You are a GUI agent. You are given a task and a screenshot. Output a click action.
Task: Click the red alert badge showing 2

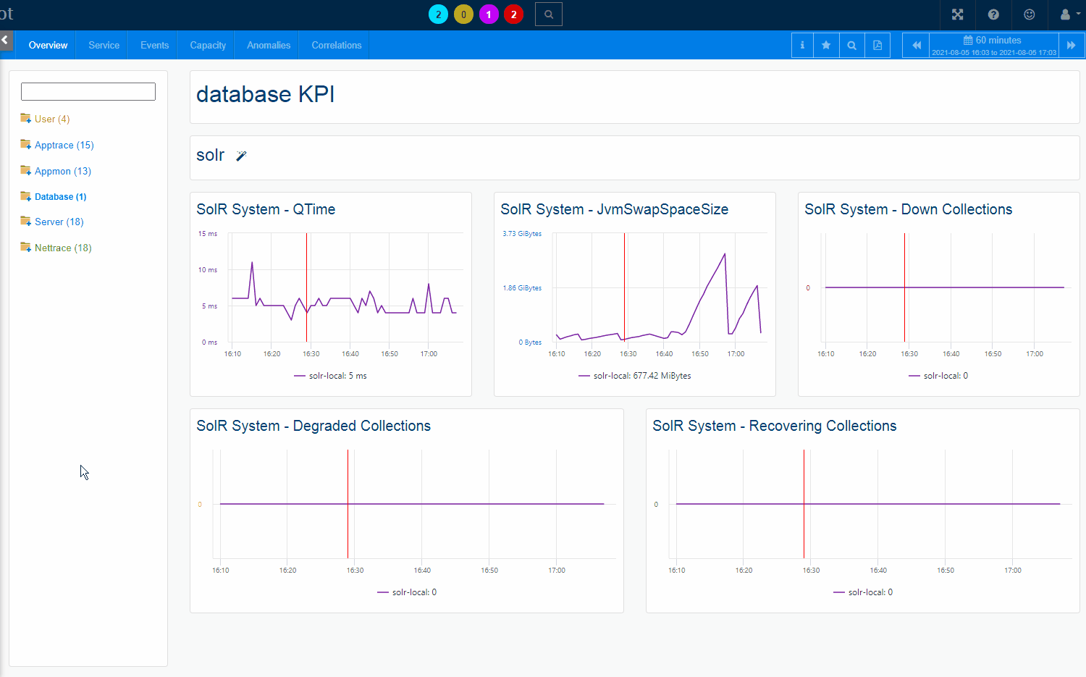point(513,14)
